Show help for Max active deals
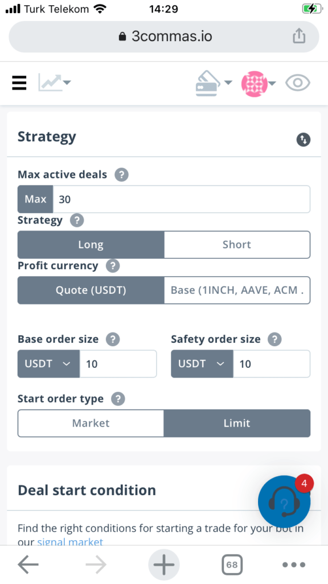The height and width of the screenshot is (584, 328). pos(122,175)
